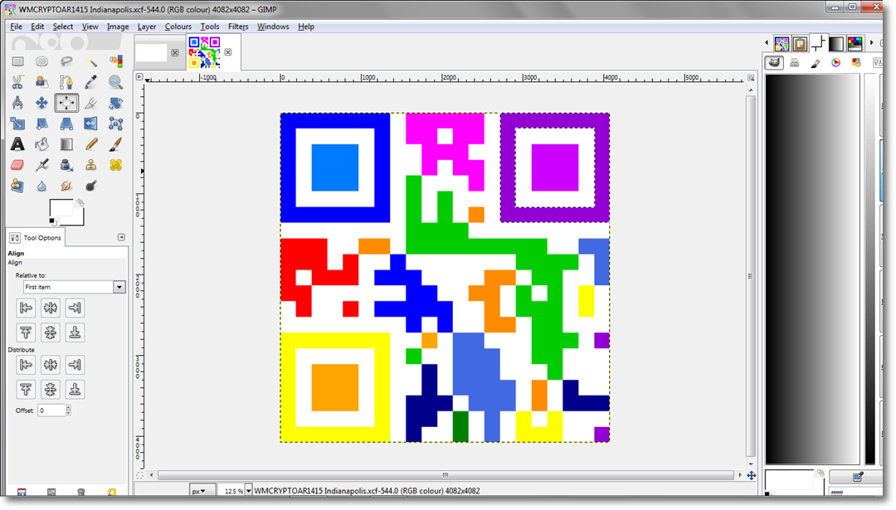
Task: Select the Flip tool
Action: (x=91, y=124)
